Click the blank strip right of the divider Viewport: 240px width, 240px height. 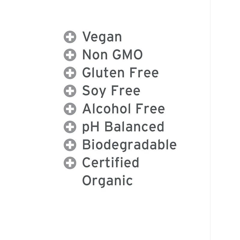click(x=225, y=120)
